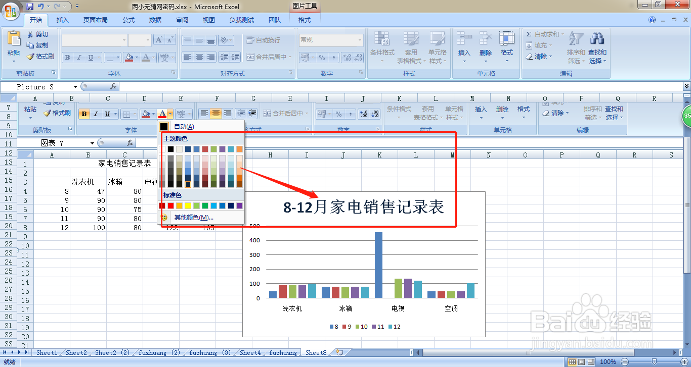This screenshot has height=367, width=691.
Task: Toggle bold formatting
Action: 67,57
